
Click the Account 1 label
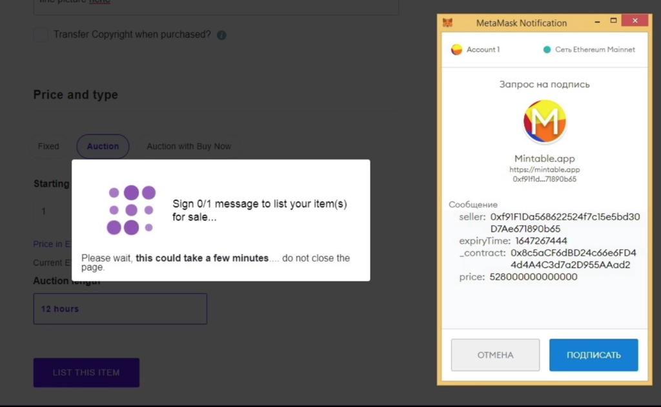coord(483,49)
